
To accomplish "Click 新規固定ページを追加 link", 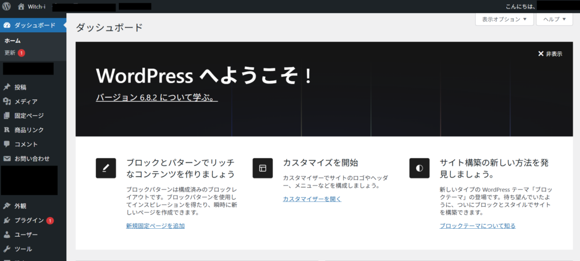I will coord(155,225).
